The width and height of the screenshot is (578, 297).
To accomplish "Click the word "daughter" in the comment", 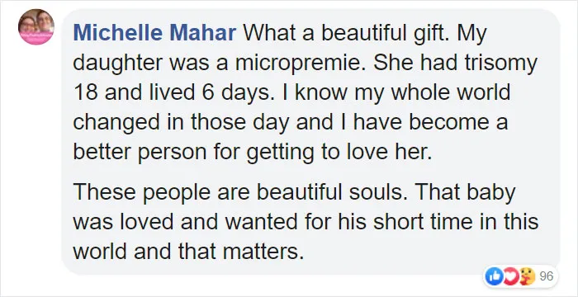I will click(118, 64).
